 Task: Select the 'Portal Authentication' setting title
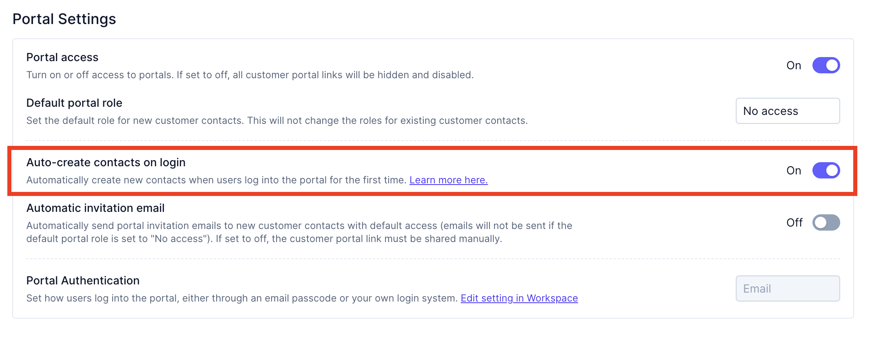83,281
